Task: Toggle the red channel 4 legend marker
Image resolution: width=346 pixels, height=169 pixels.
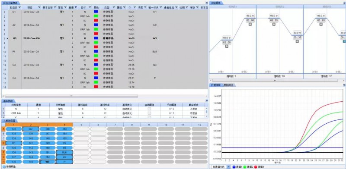Action: 256,167
